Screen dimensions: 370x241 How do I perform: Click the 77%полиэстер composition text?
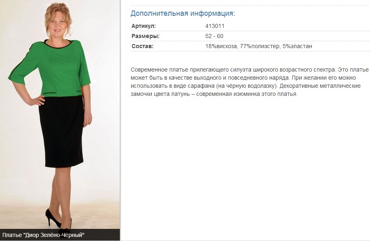point(259,46)
